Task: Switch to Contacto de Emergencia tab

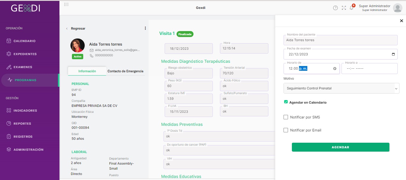Action: 125,71
